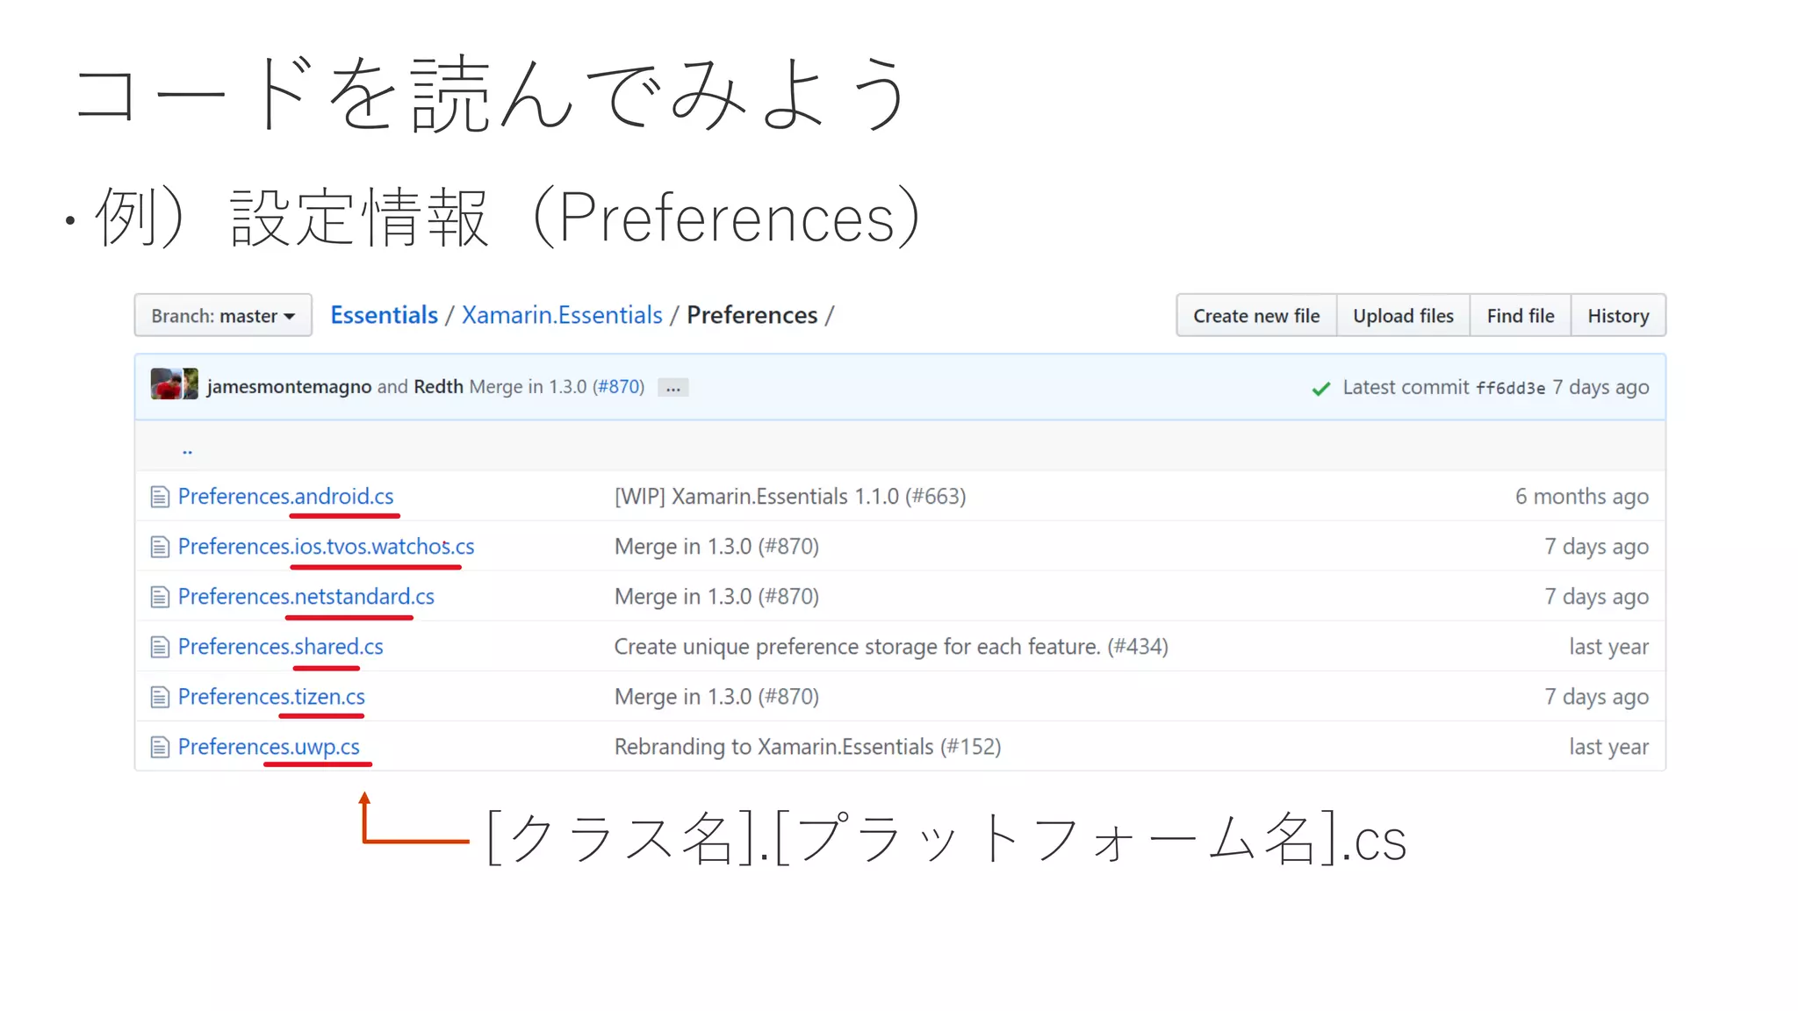Click the Preferences breadcrumb text

point(752,315)
